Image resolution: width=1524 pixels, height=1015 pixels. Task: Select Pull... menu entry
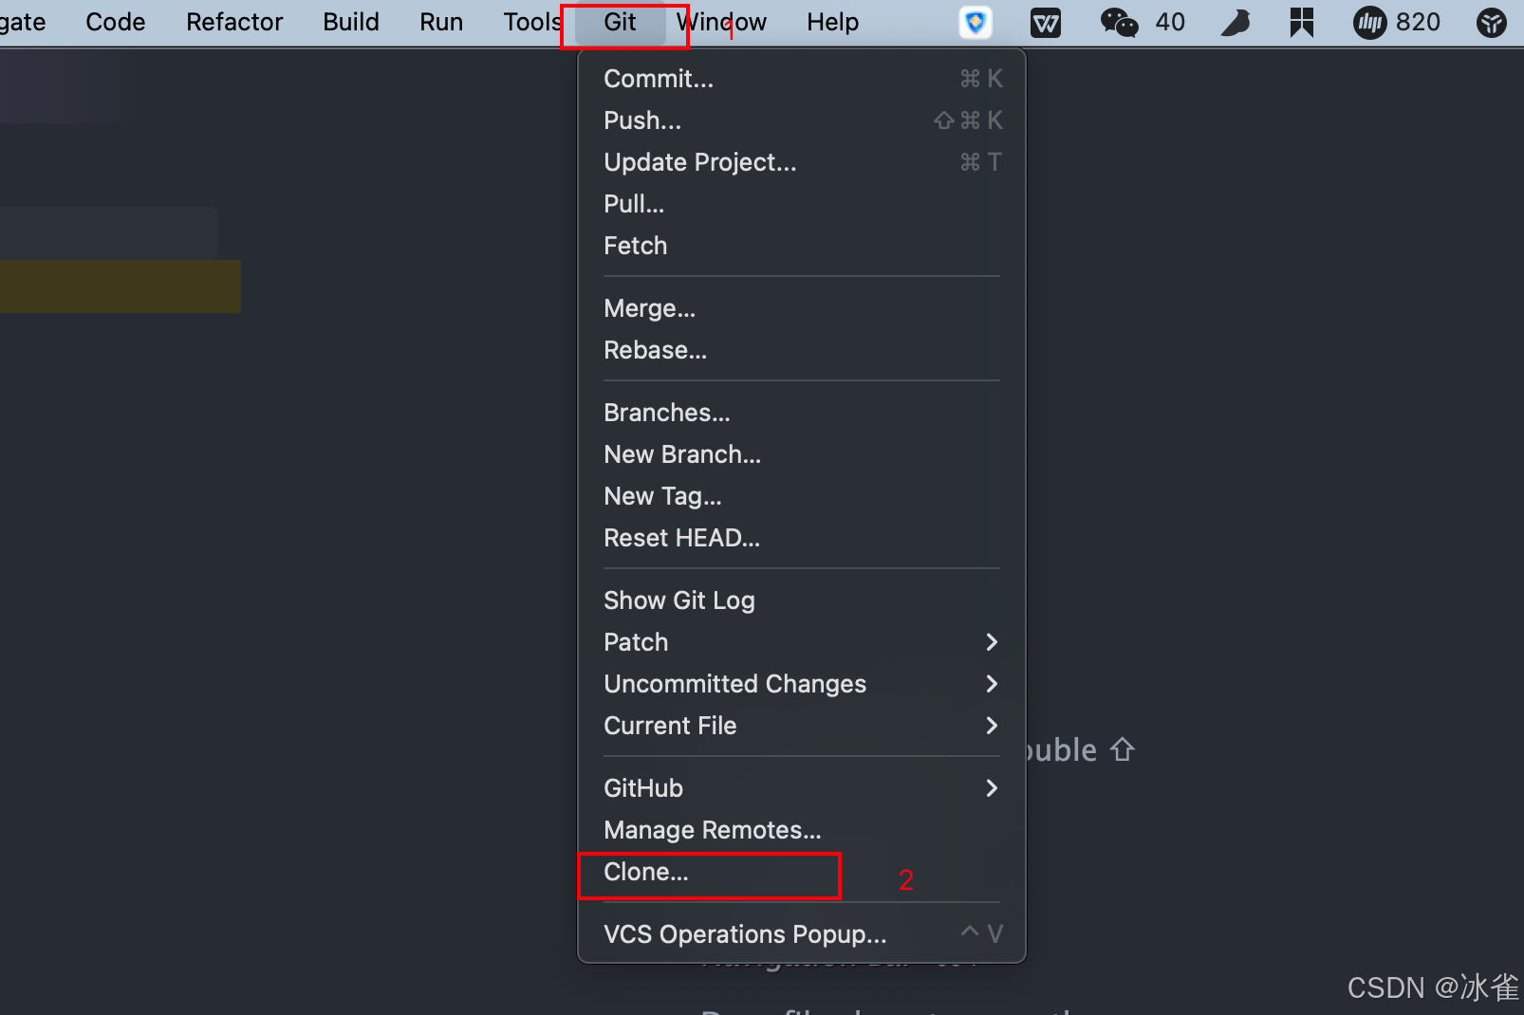click(802, 204)
